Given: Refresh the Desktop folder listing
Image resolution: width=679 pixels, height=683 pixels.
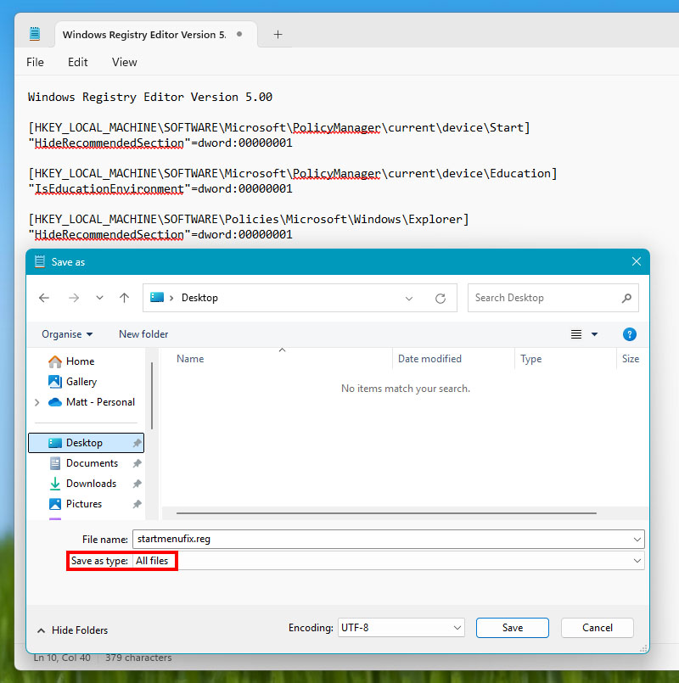Looking at the screenshot, I should (x=441, y=299).
